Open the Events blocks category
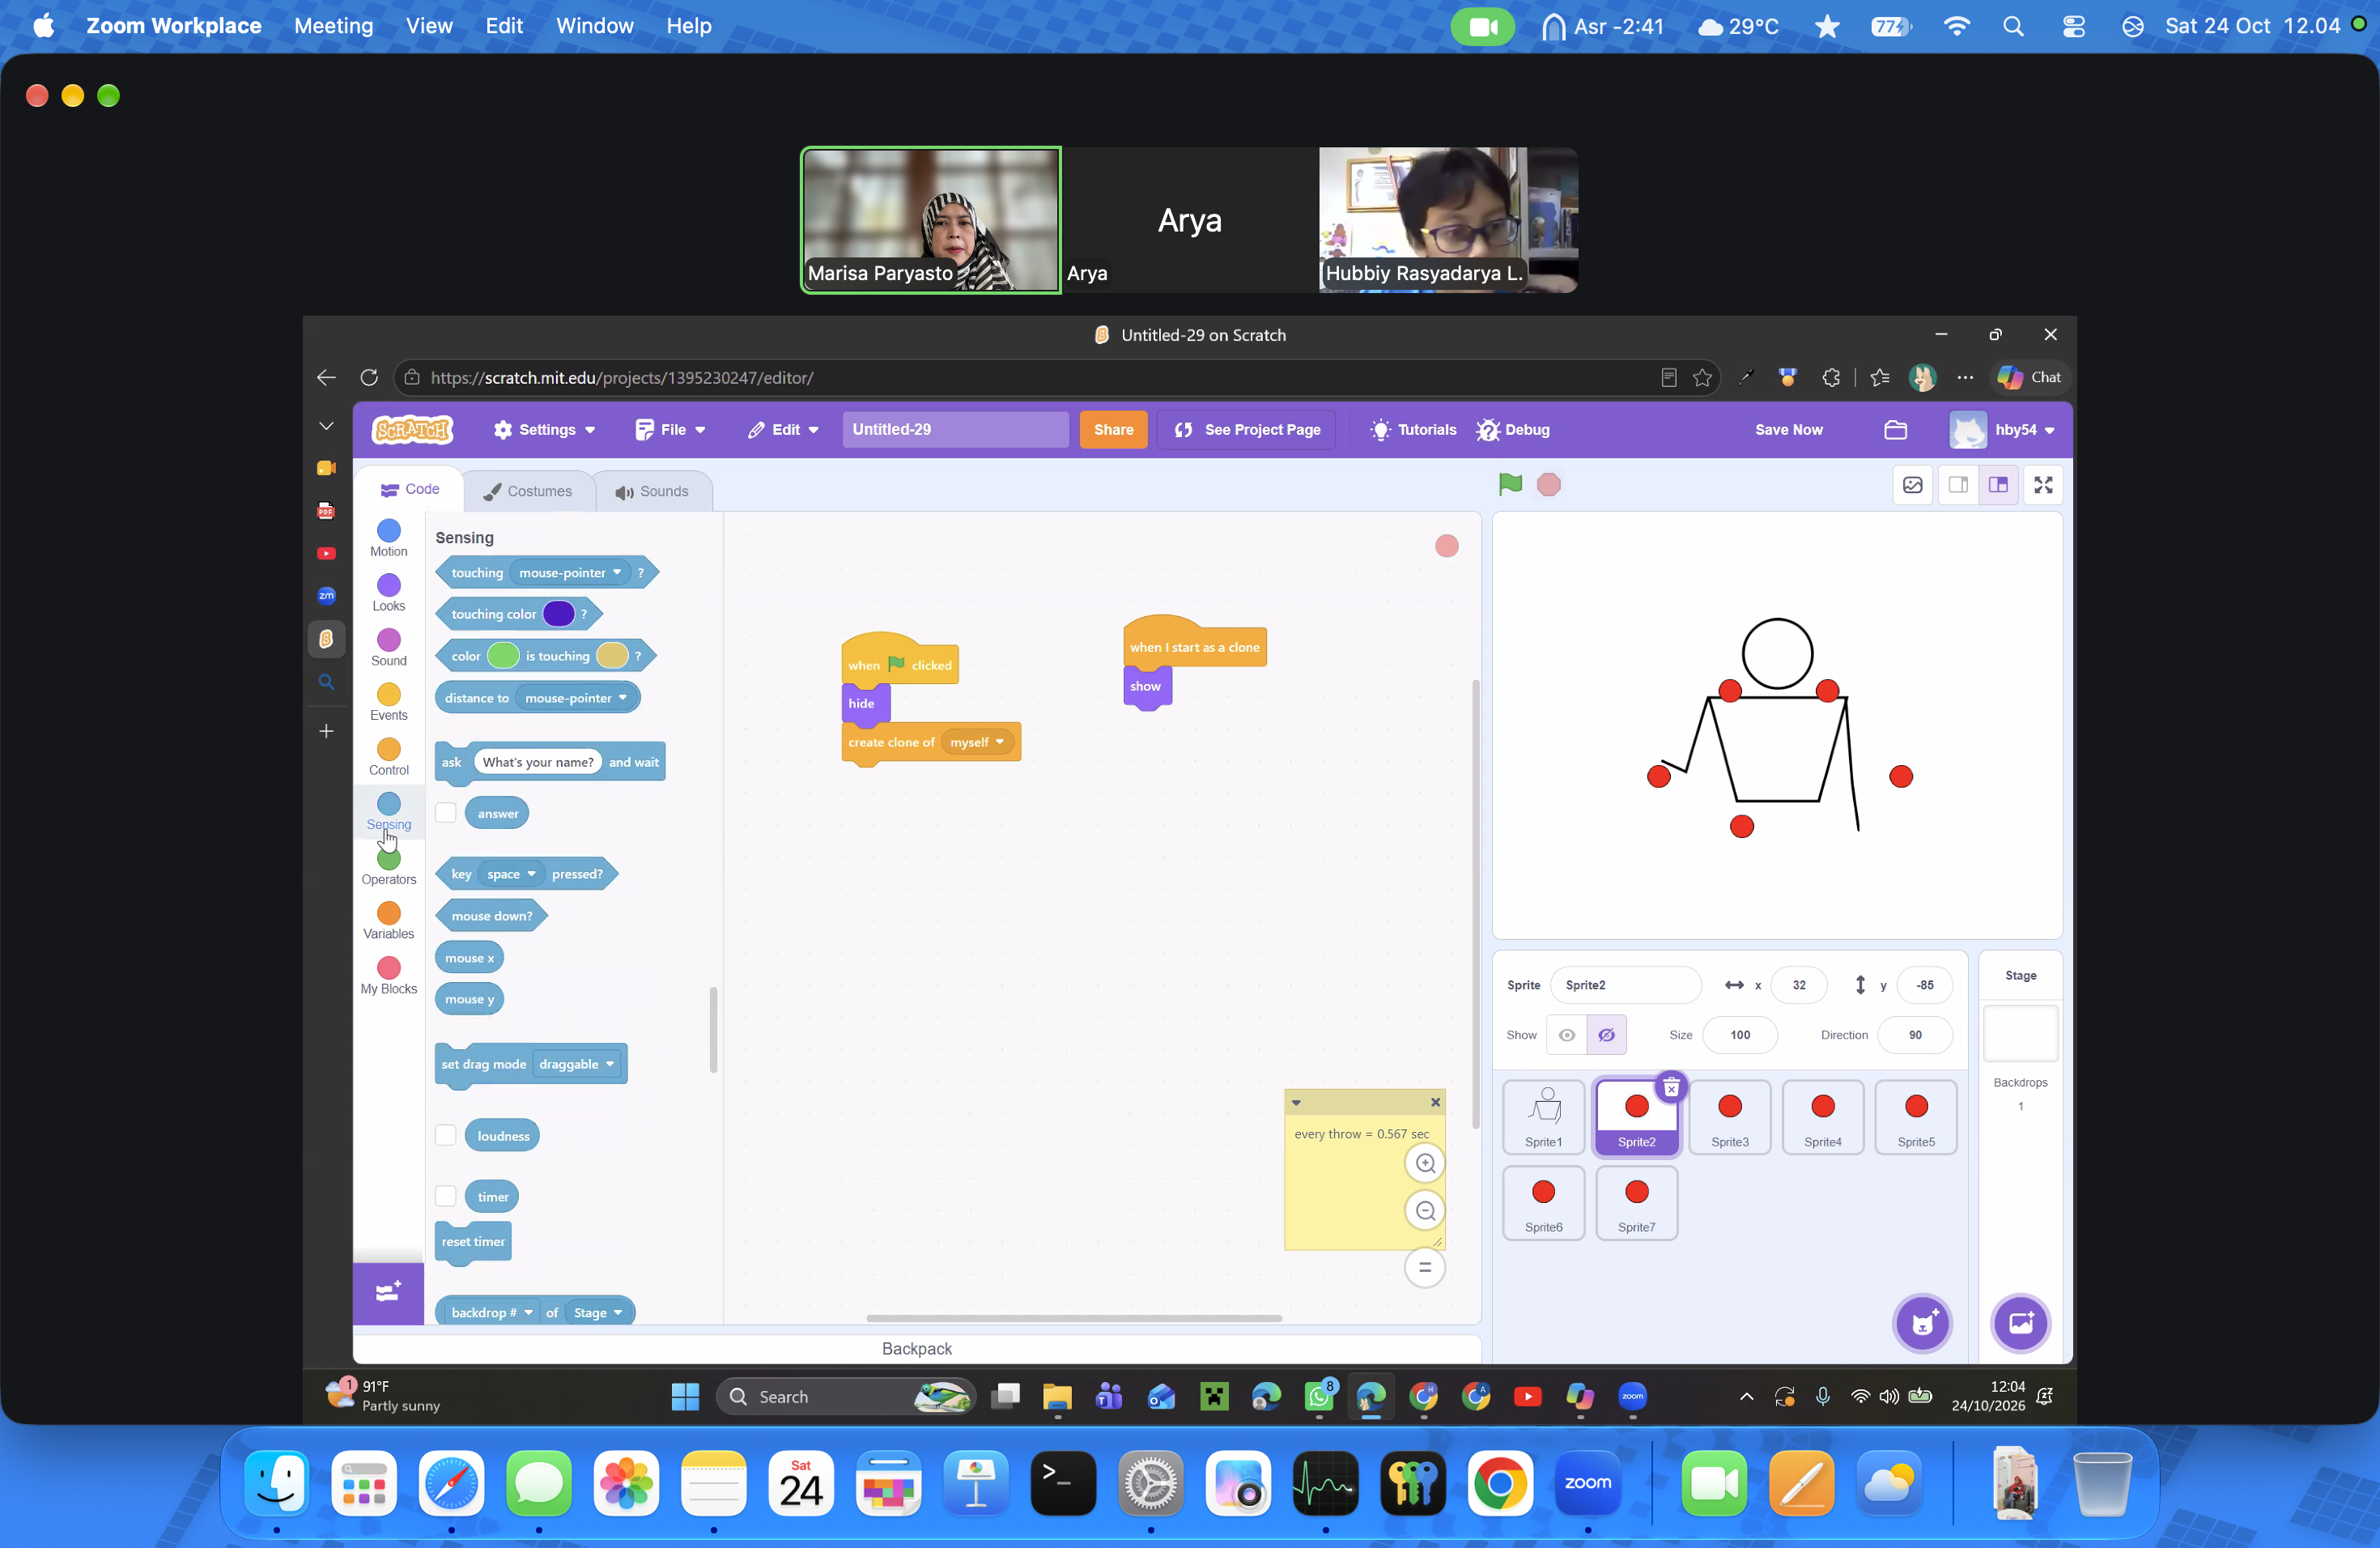 [x=389, y=702]
